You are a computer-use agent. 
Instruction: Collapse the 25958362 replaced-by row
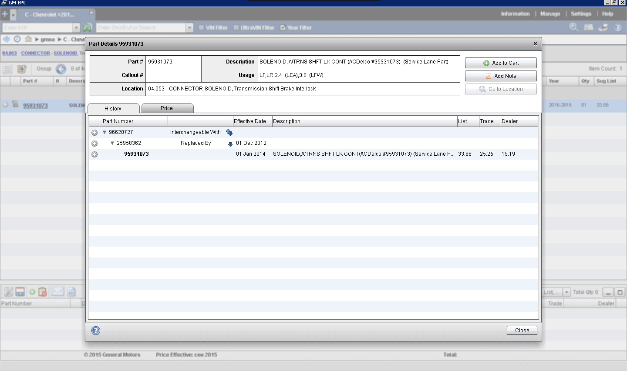point(112,143)
